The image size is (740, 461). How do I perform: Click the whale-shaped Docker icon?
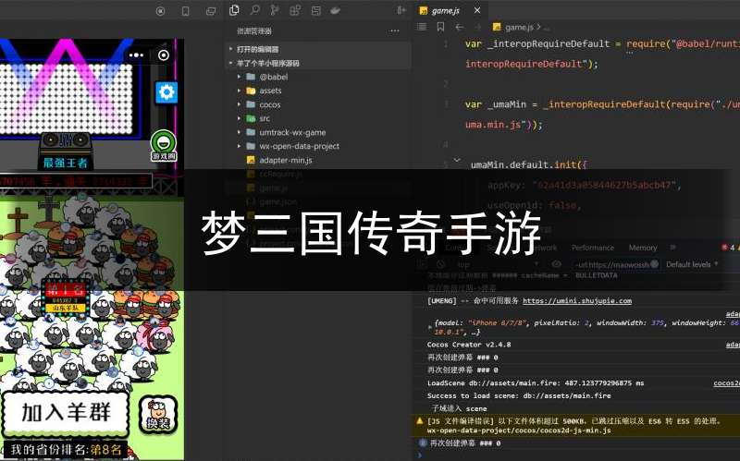(x=336, y=10)
